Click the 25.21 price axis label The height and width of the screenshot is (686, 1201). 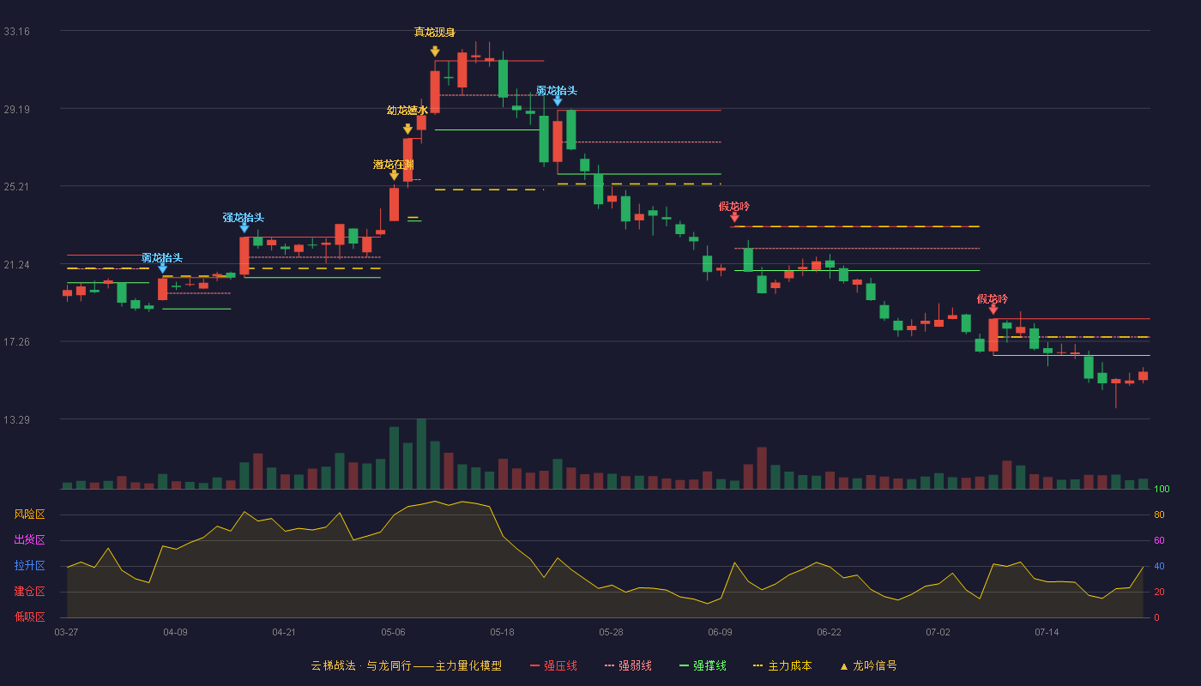click(x=16, y=187)
